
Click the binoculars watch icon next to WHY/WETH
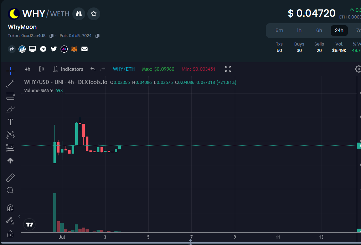[79, 14]
